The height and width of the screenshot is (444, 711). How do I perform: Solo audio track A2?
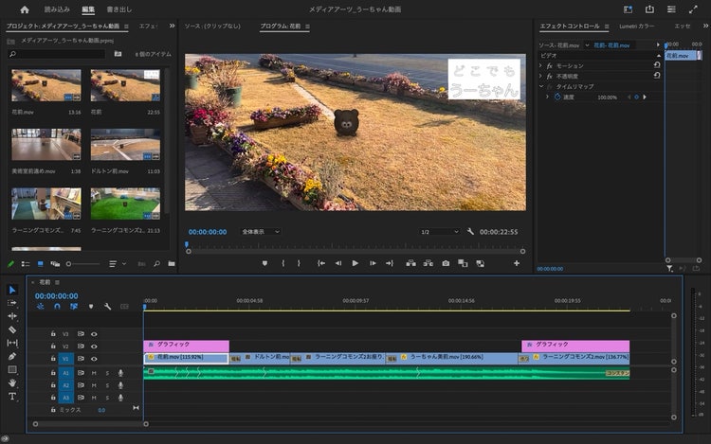(x=107, y=385)
